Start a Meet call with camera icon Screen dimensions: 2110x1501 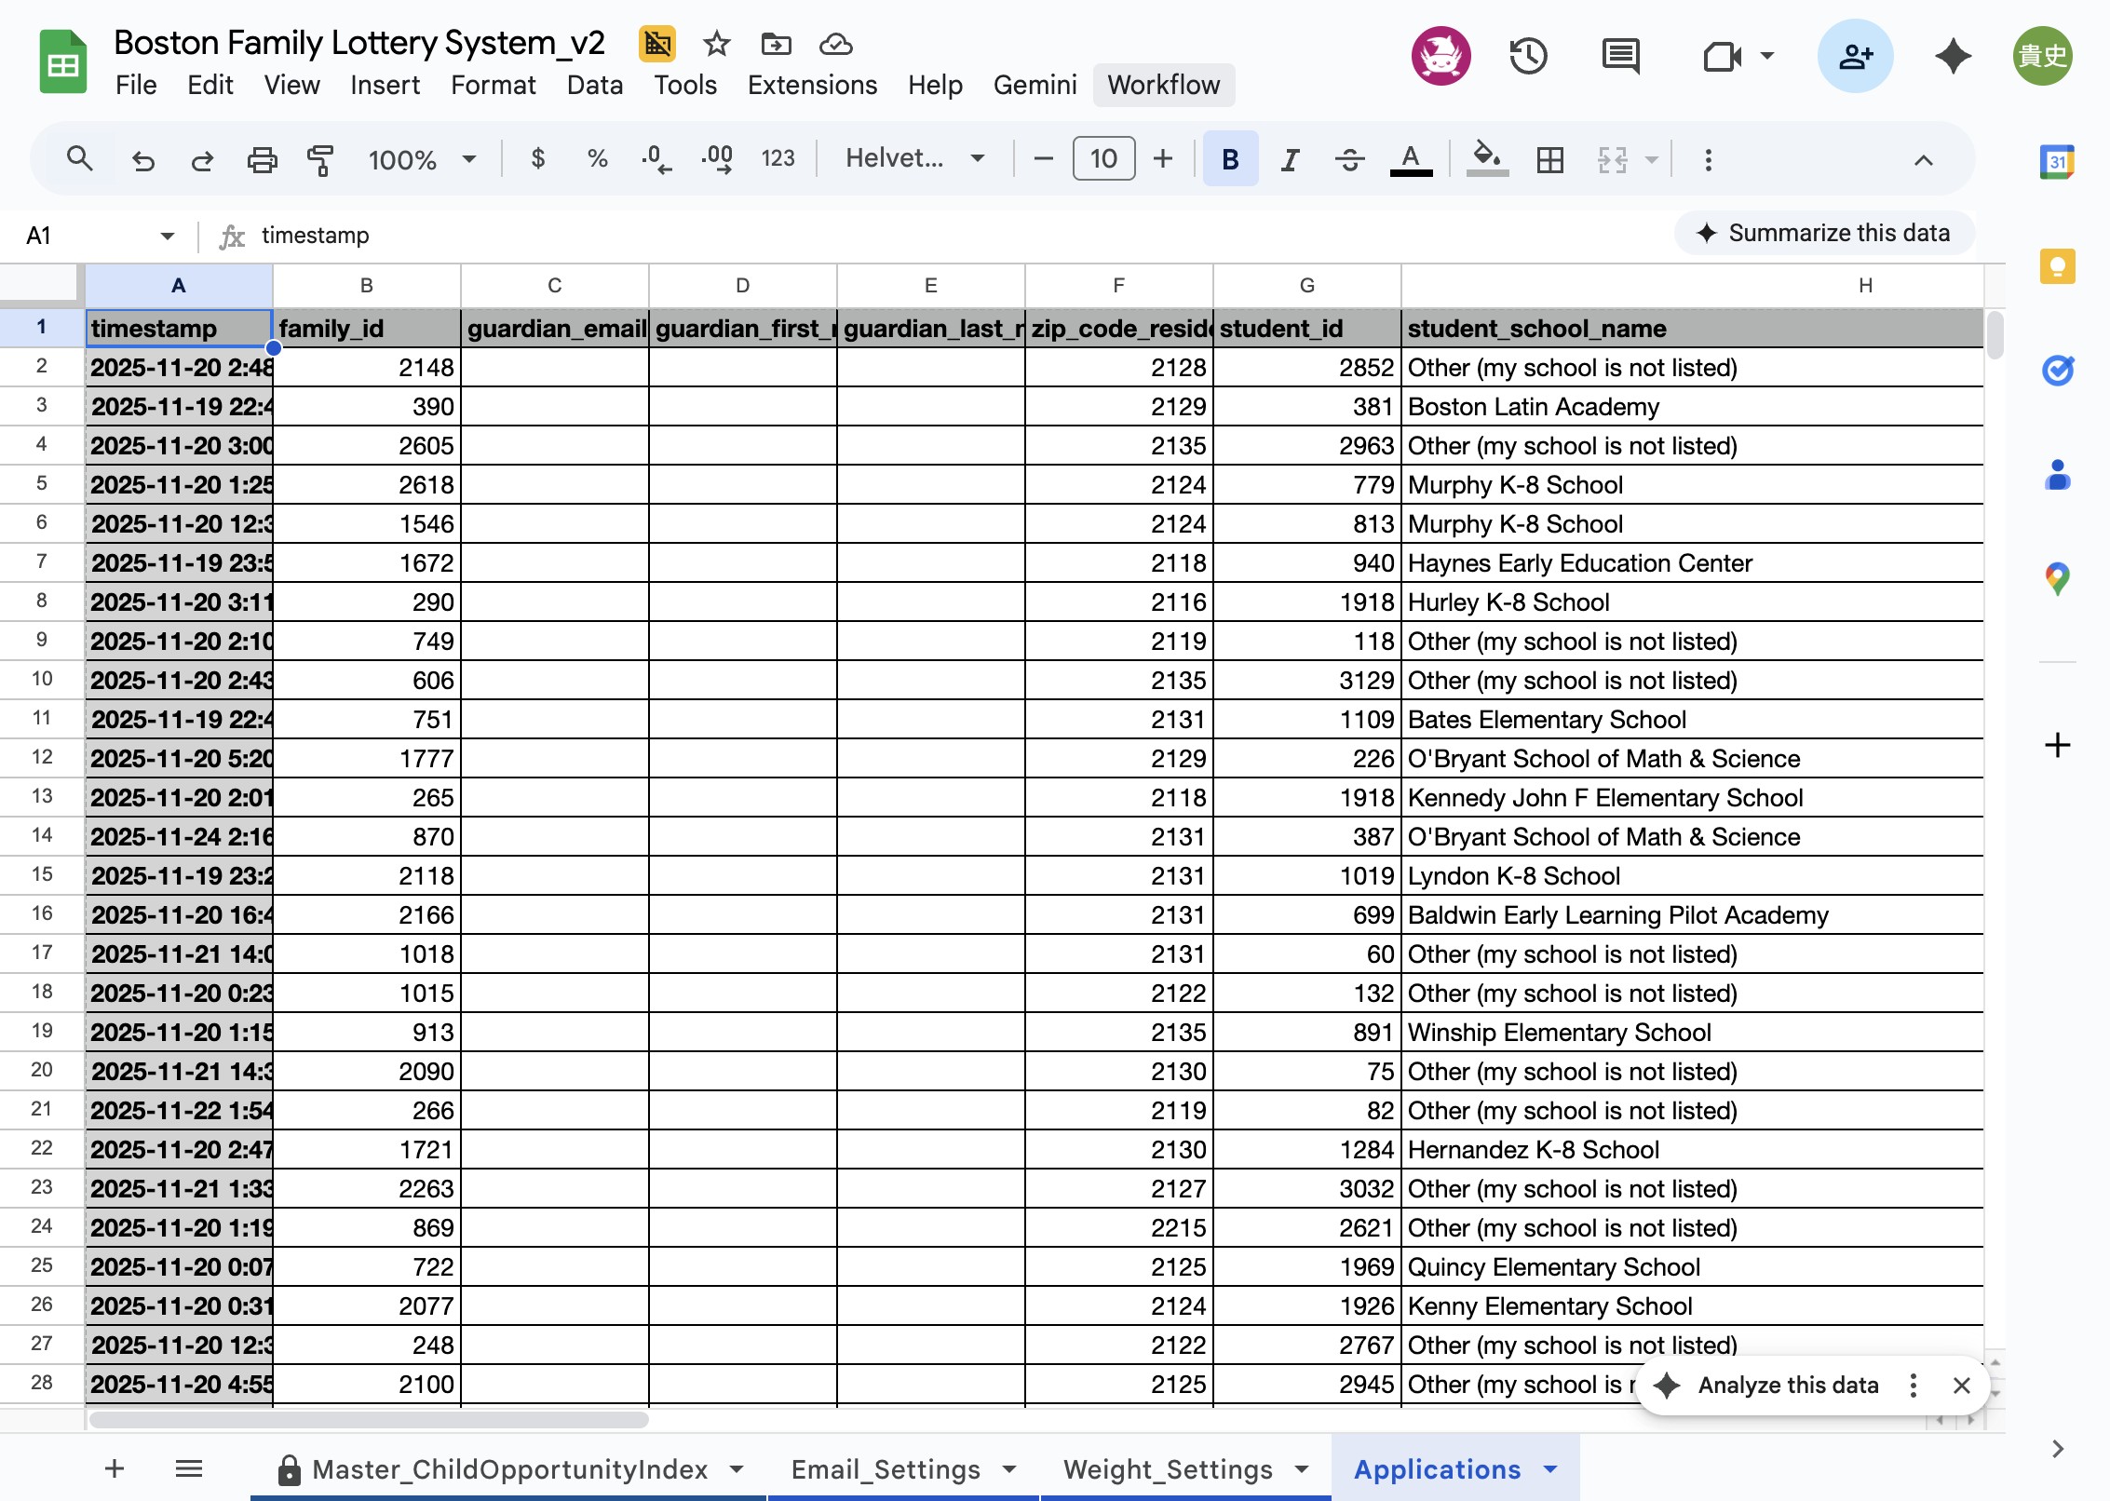point(1722,57)
